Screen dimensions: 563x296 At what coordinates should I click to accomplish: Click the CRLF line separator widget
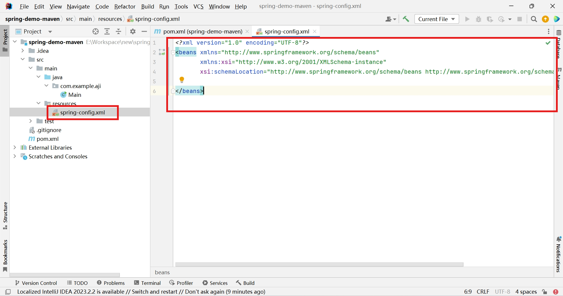click(x=483, y=292)
